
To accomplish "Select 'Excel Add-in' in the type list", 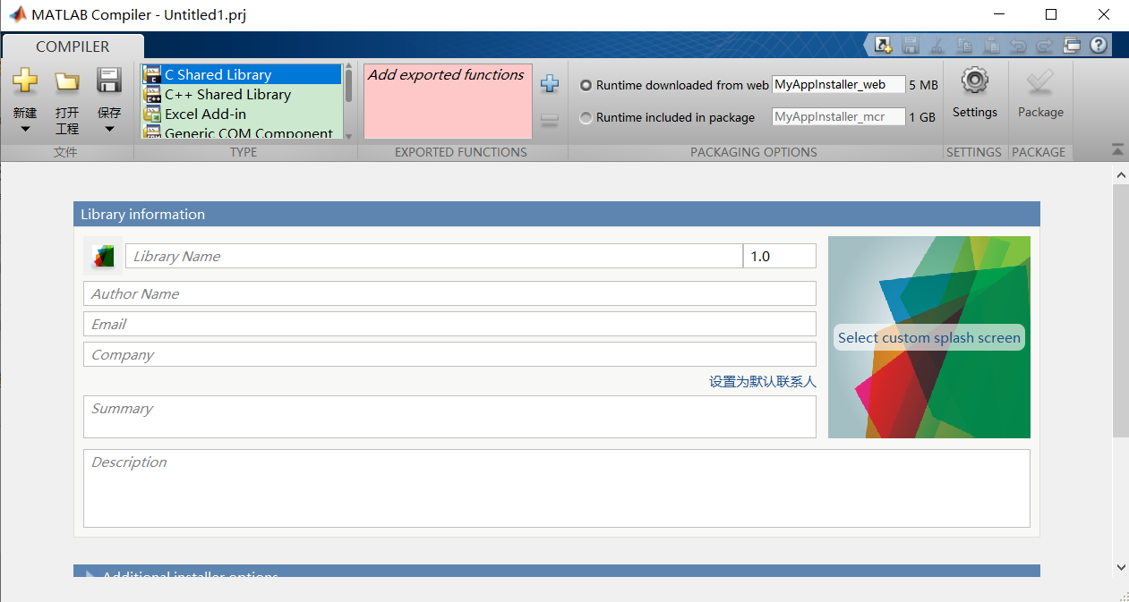I will tap(205, 113).
